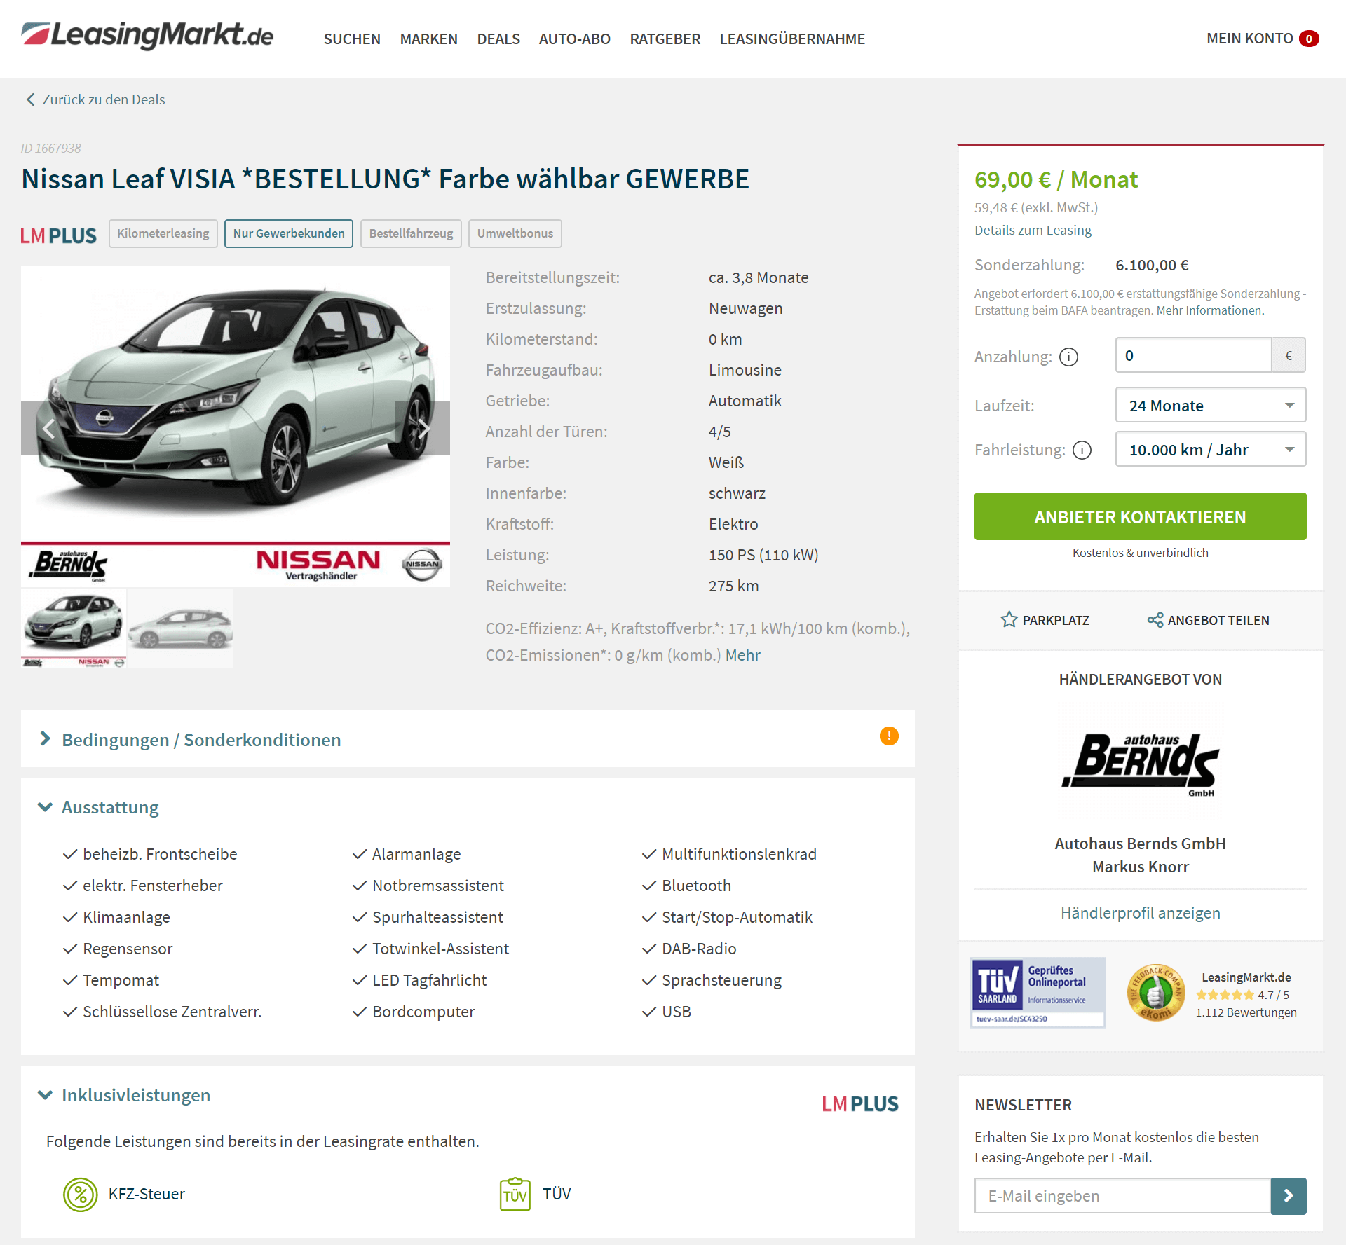Click the orange warning icon in Bedingungen

tap(889, 736)
